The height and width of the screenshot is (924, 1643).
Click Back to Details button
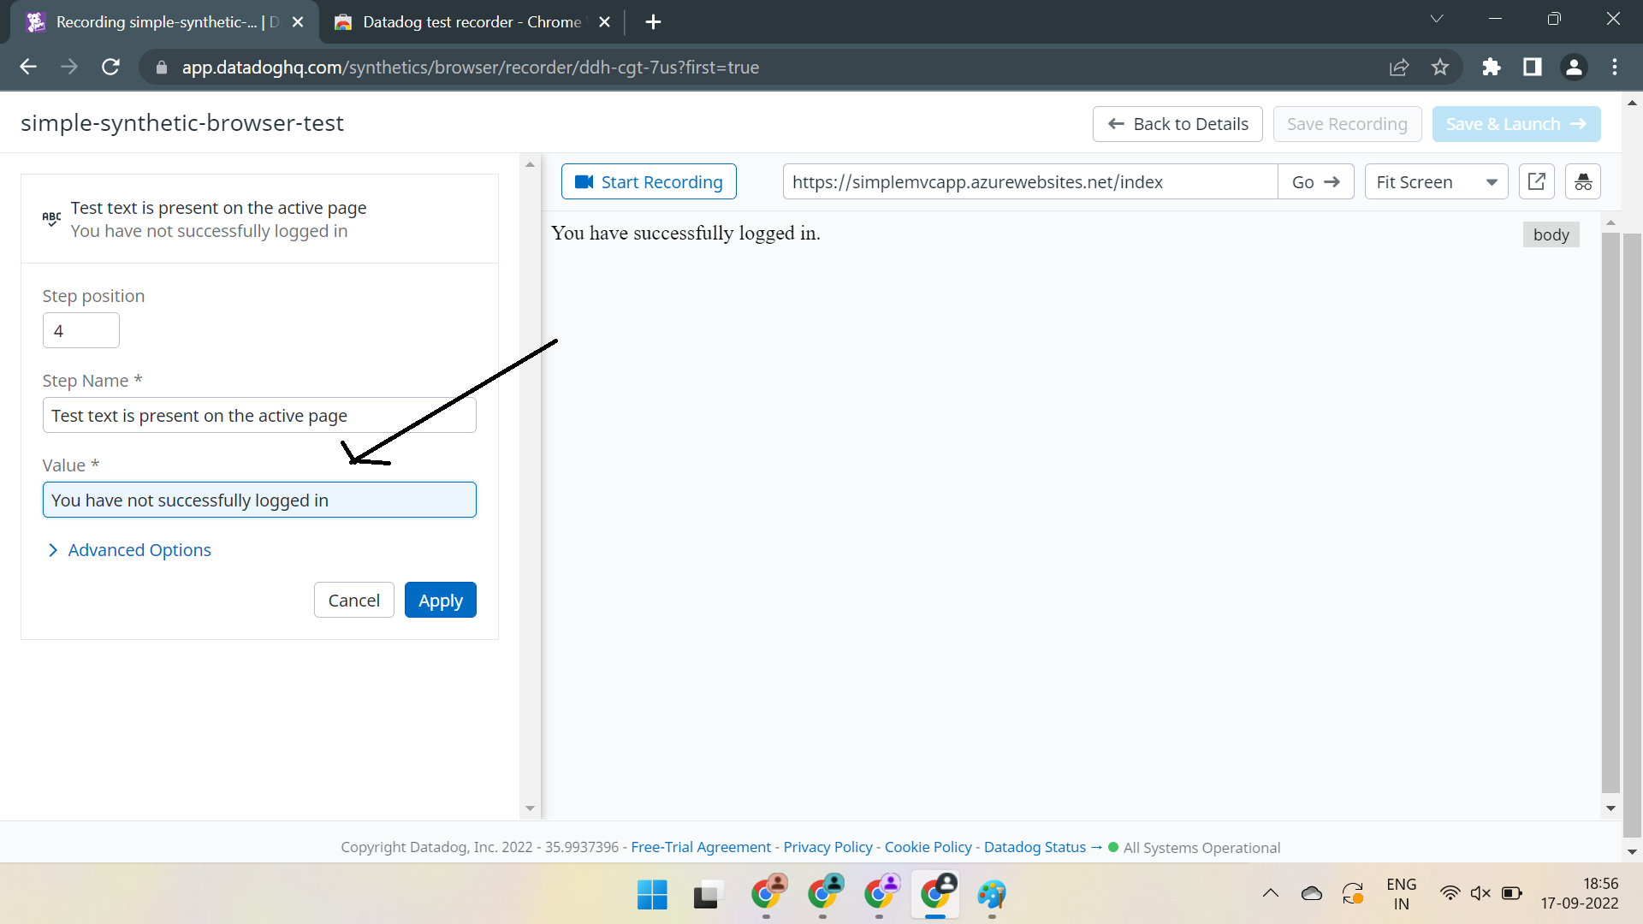[1177, 124]
